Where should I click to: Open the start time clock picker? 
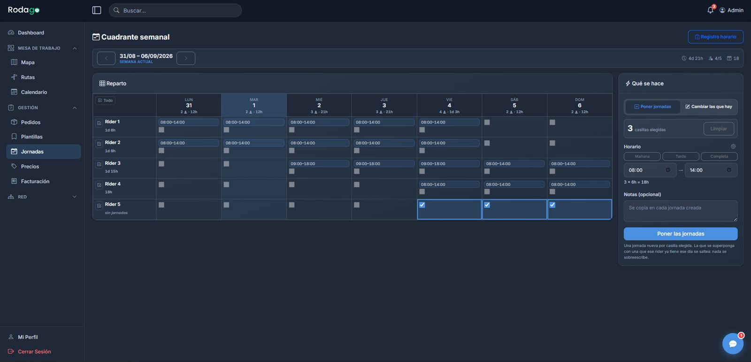(668, 170)
